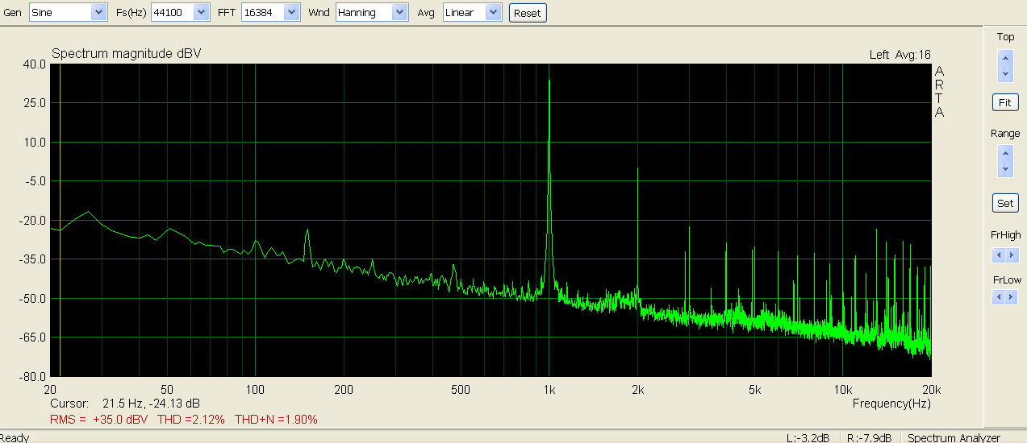Click the FrHigh left arrow
The height and width of the screenshot is (443, 1027).
(x=999, y=255)
